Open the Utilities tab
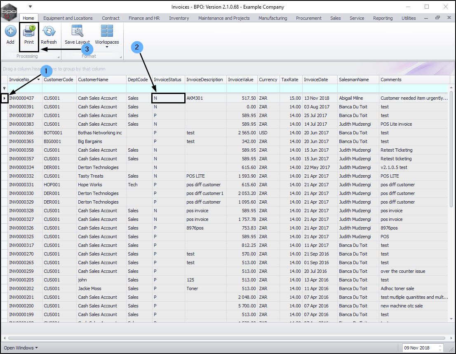The height and width of the screenshot is (354, 456). coord(409,18)
